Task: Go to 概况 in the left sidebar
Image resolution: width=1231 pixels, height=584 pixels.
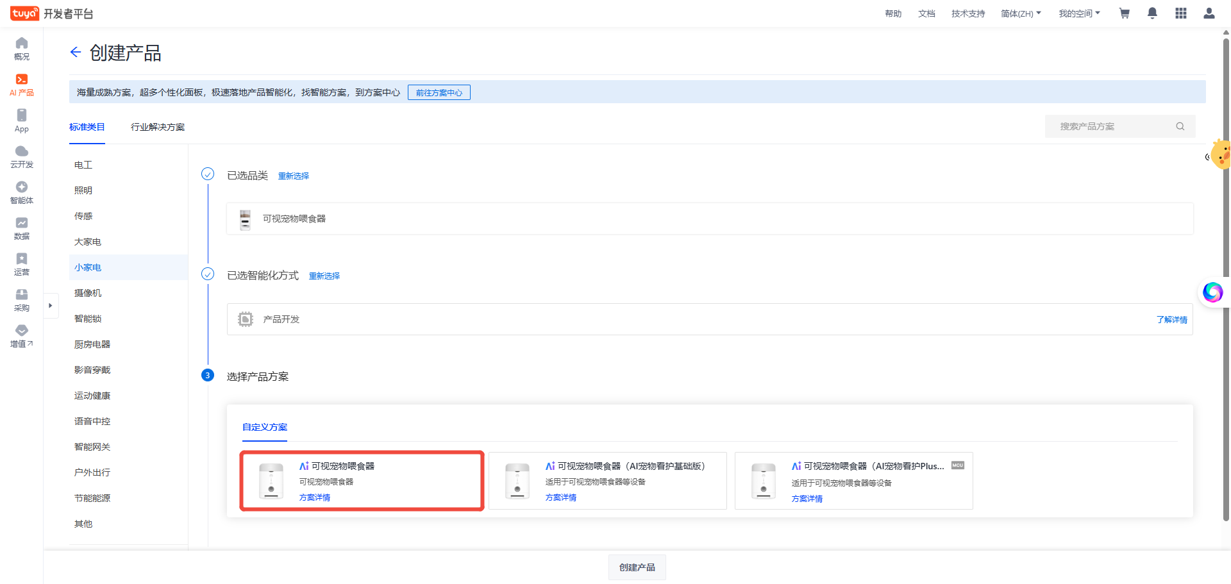Action: (x=22, y=49)
